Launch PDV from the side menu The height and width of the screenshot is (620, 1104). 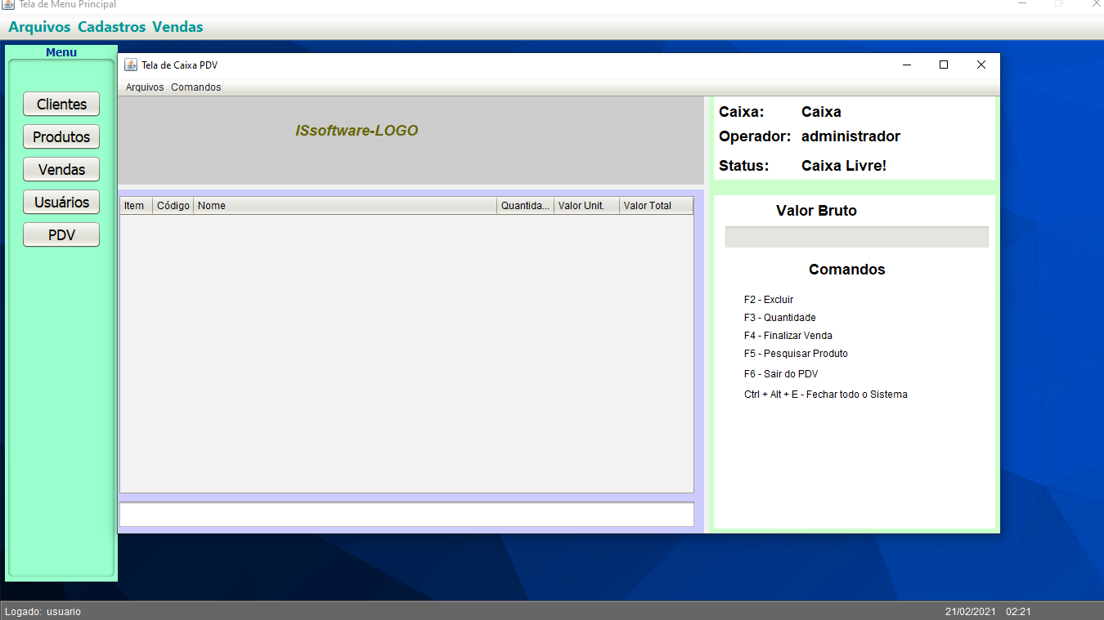tap(61, 234)
